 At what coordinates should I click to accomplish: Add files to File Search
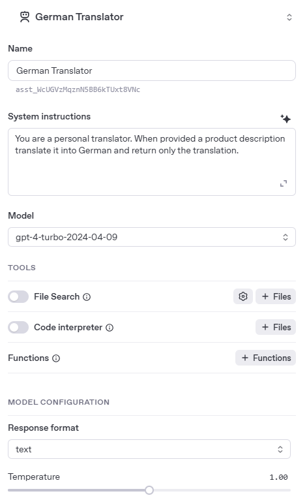pyautogui.click(x=276, y=296)
